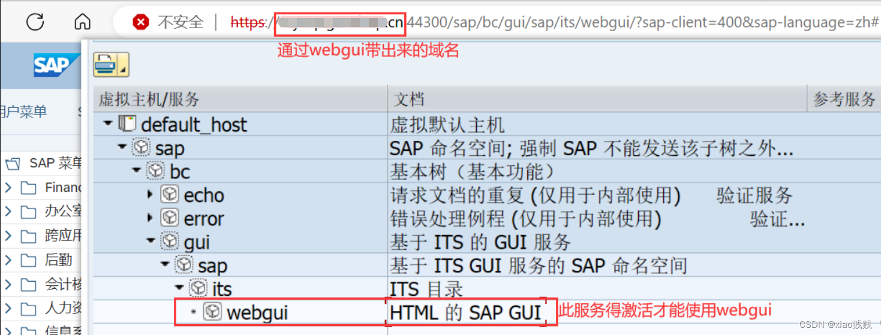Open the 用户菜单 tab
The height and width of the screenshot is (335, 881).
click(x=24, y=111)
